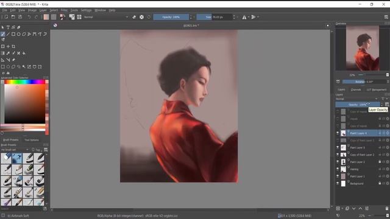This screenshot has height=219, width=390.
Task: Adjust the brush Size slider
Action: (x=214, y=17)
